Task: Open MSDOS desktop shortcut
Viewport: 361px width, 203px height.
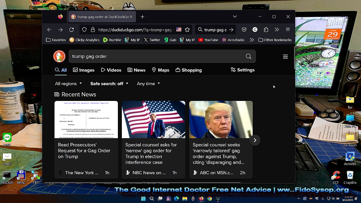Action: pyautogui.click(x=7, y=178)
